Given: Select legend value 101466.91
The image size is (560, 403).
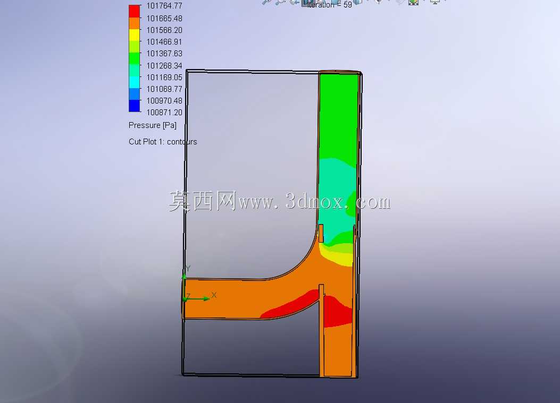Looking at the screenshot, I should click(x=164, y=42).
